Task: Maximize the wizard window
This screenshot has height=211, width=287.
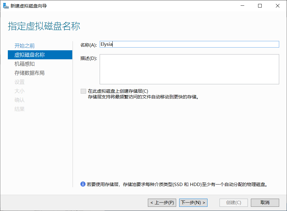Action: pos(260,6)
